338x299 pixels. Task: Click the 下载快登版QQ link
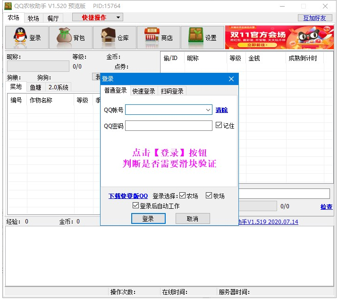(x=128, y=196)
